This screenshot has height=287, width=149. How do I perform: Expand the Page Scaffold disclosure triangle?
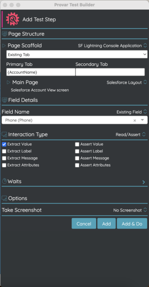coord(4,45)
